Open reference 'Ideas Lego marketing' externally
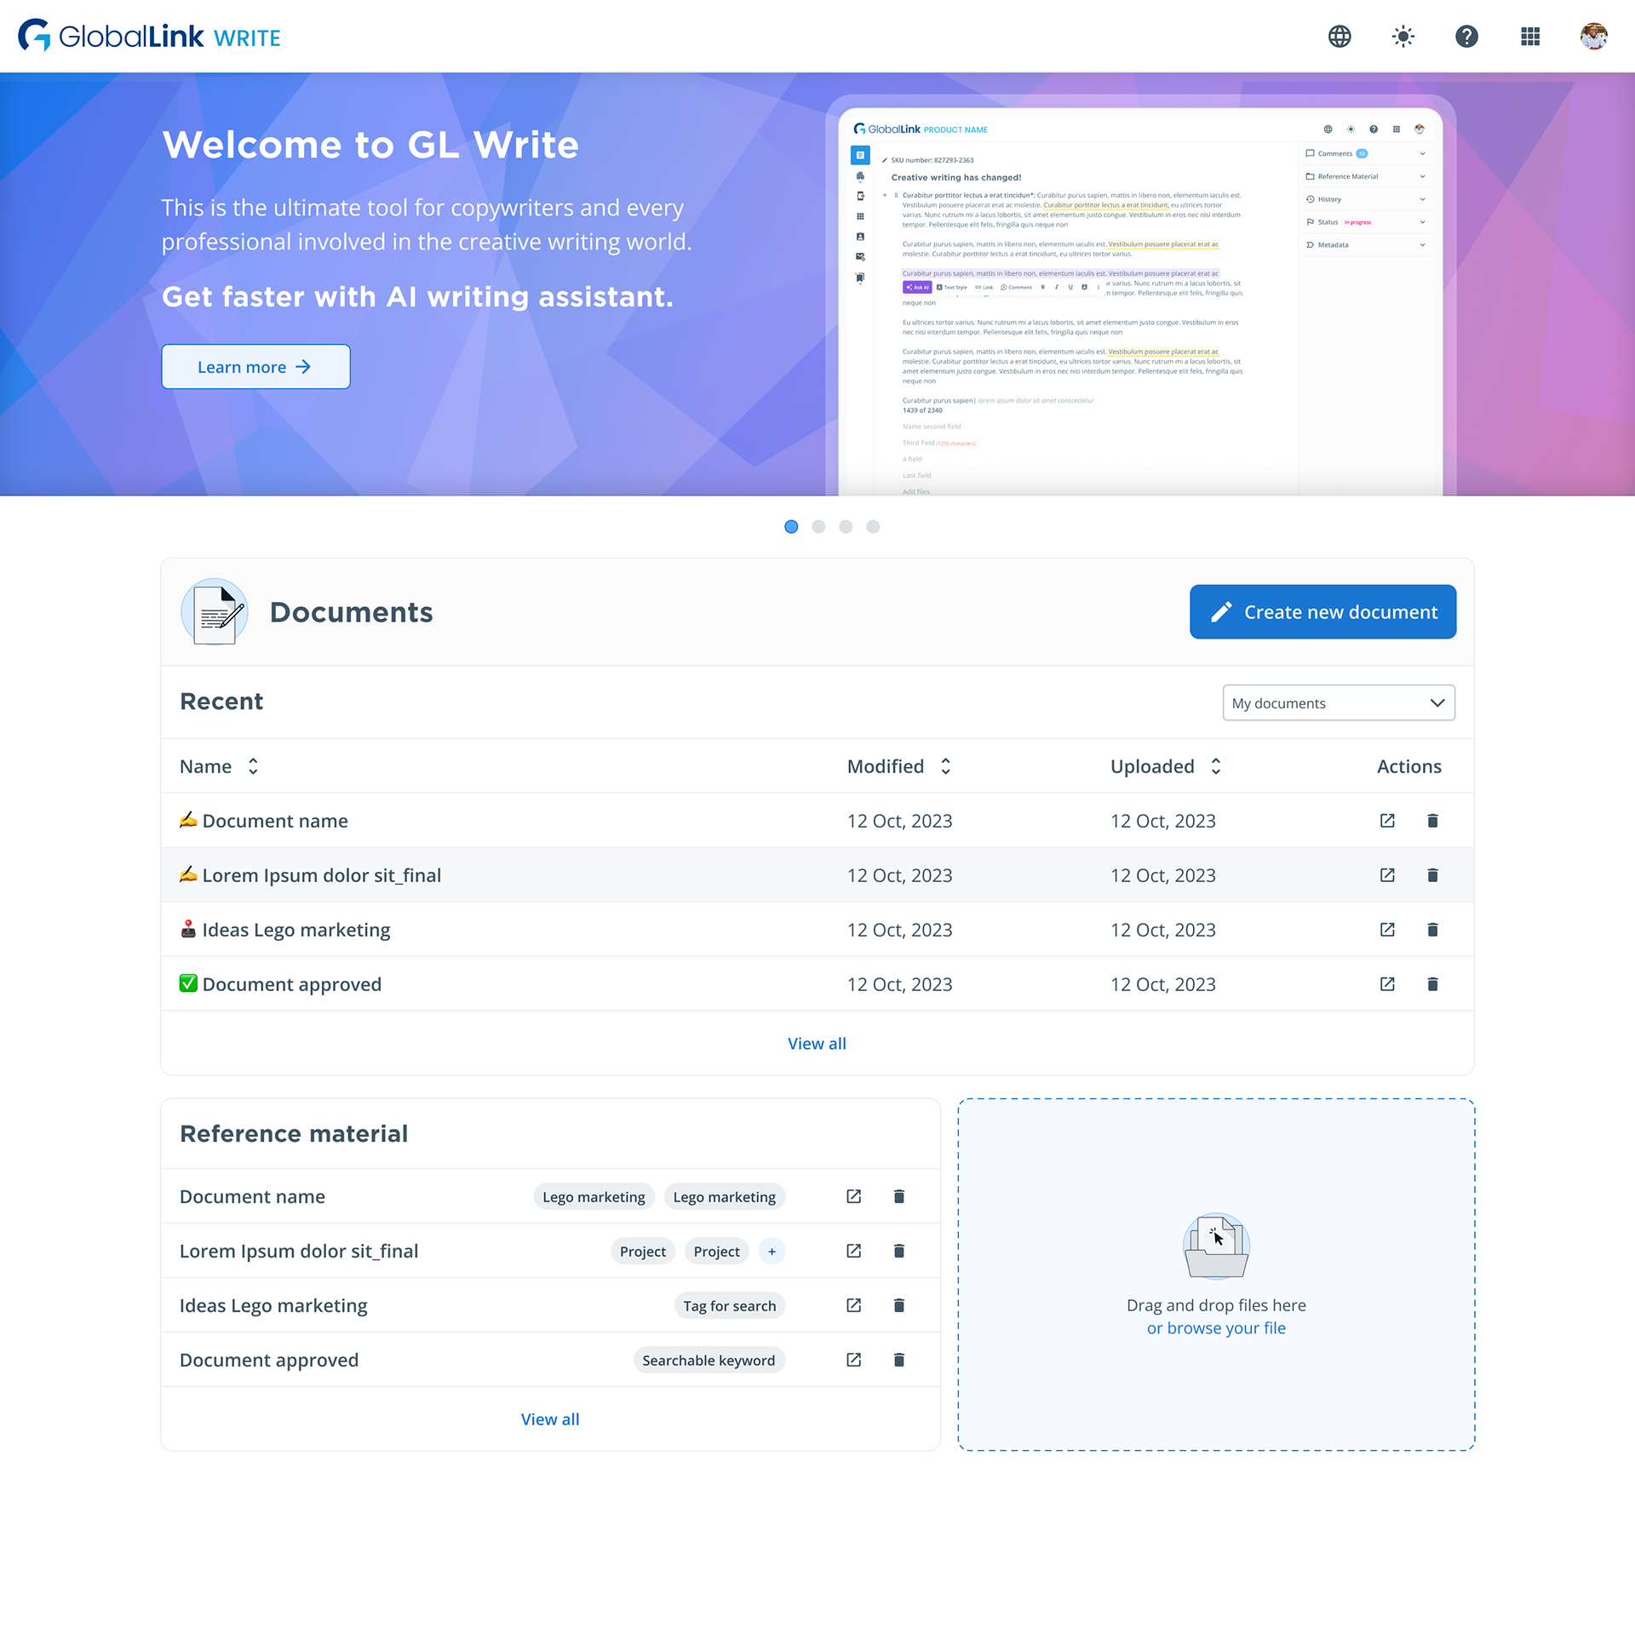Image resolution: width=1635 pixels, height=1639 pixels. [853, 1306]
